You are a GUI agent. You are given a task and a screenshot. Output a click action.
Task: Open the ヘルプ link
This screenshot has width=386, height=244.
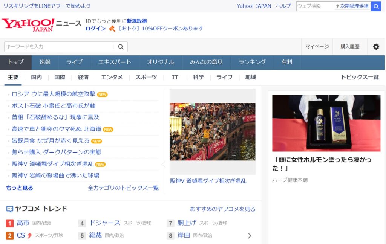click(x=283, y=6)
